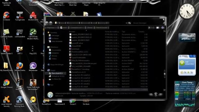199x112 pixels.
Task: Go forward with Explorer's forward arrow
Action: click(51, 23)
